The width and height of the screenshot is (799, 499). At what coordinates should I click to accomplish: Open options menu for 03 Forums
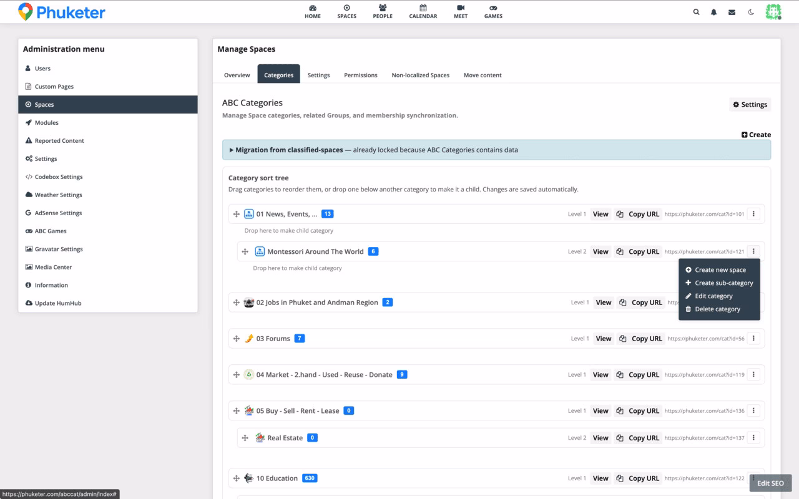753,339
